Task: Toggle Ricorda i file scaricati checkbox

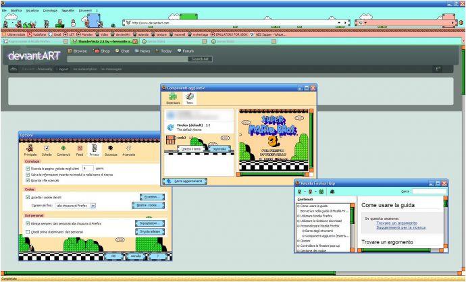Action: (28, 181)
